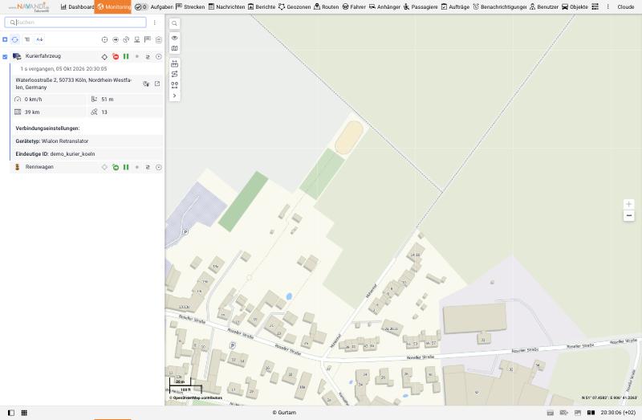642x420 pixels.
Task: Open the map search tool
Action: (x=174, y=24)
